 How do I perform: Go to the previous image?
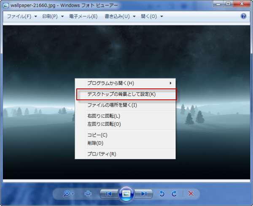tap(108, 193)
